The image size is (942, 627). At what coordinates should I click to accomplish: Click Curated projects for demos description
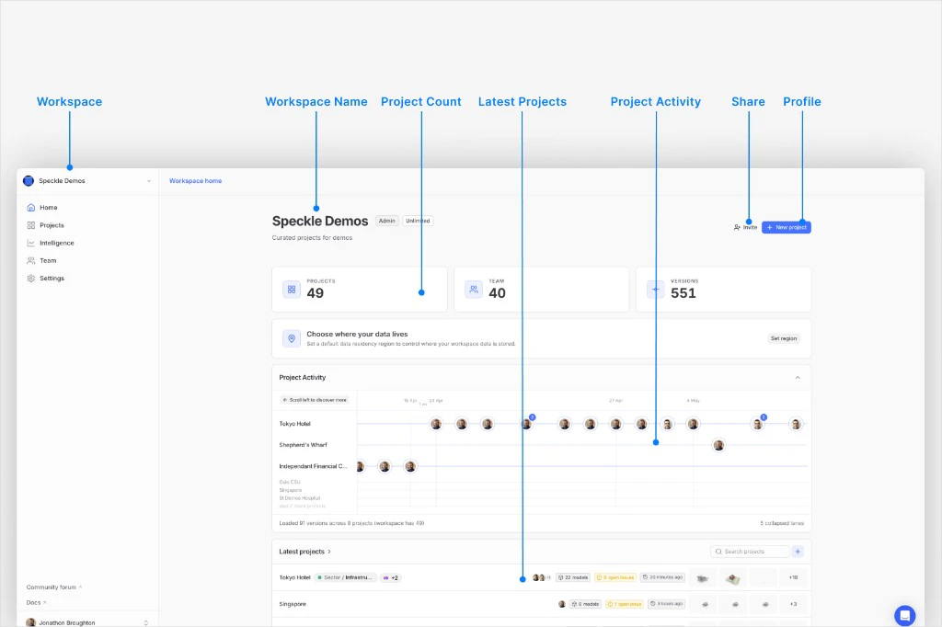312,238
